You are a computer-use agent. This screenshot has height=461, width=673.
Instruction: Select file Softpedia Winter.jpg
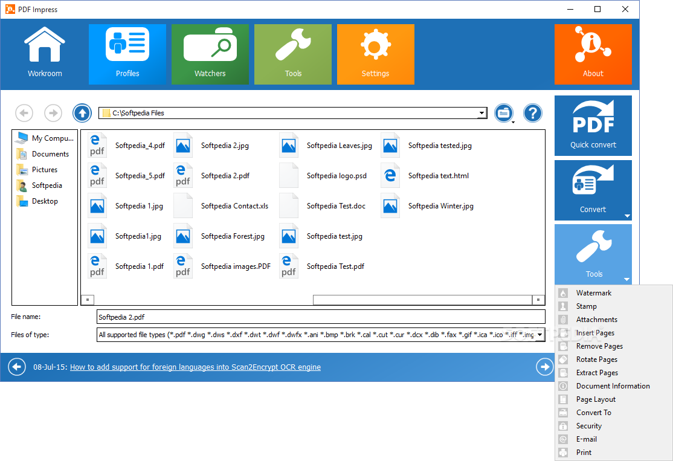pyautogui.click(x=427, y=206)
